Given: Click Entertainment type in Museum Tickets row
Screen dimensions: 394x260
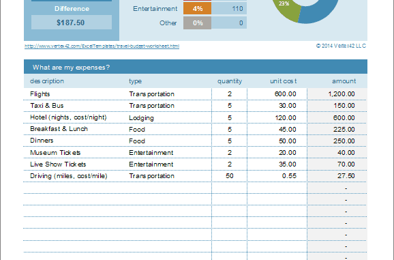Looking at the screenshot, I should [x=151, y=153].
